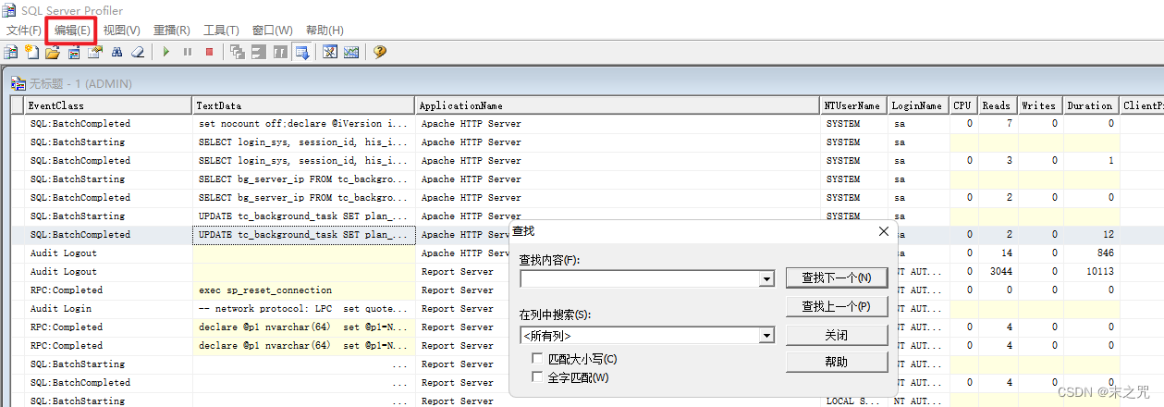Click the Clear Trace Window eraser icon
Viewport: 1164px width, 407px height.
(x=138, y=52)
